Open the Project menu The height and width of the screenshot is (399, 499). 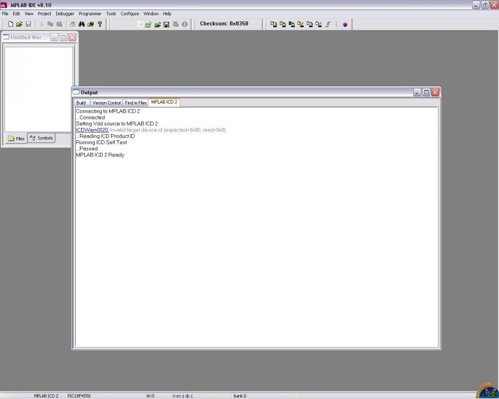[44, 14]
